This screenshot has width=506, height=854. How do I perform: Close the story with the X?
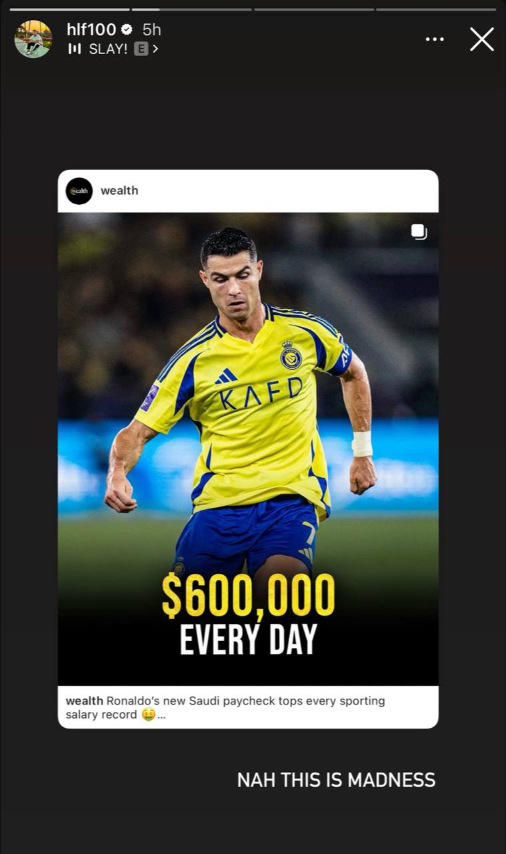click(481, 39)
